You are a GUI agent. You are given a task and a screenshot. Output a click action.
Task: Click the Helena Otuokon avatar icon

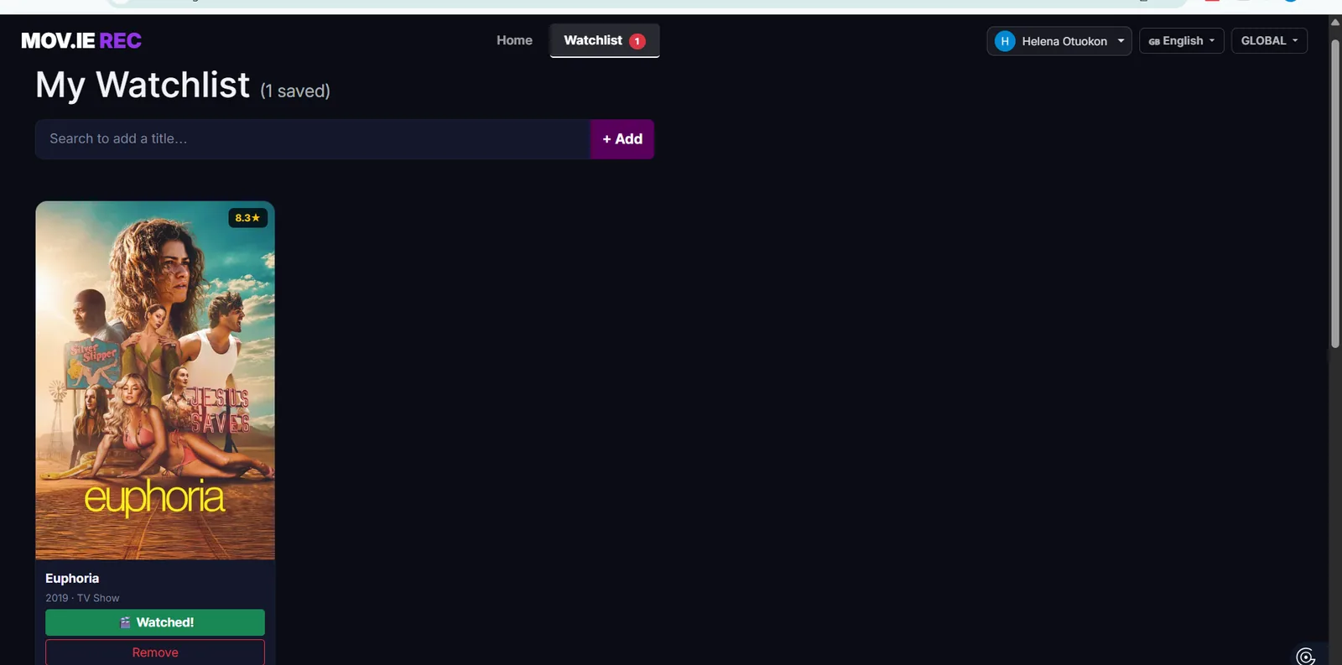pyautogui.click(x=1005, y=41)
